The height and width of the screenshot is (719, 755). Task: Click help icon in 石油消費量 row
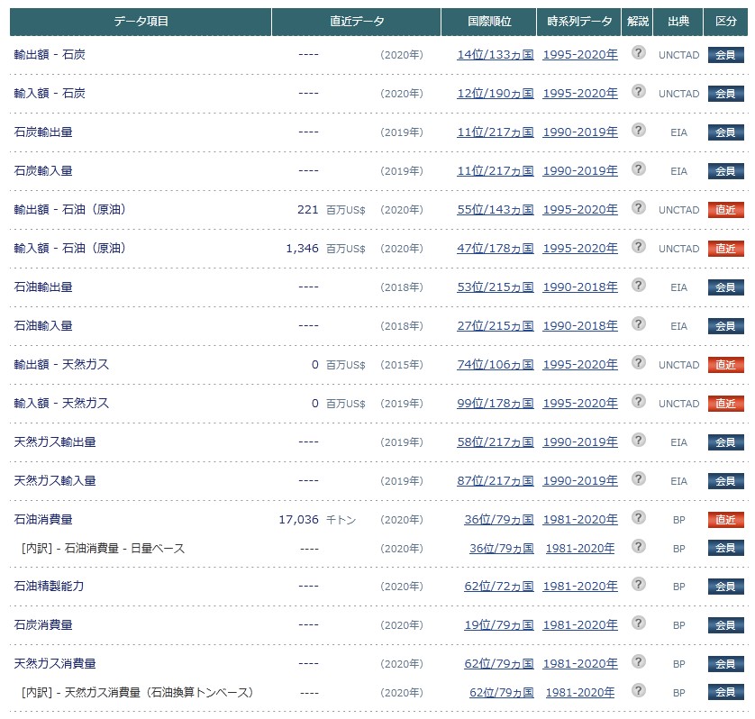point(638,518)
